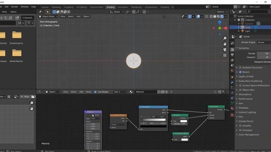Expand the Volumetrics panel
The width and height of the screenshot is (271, 152).
(x=245, y=95)
